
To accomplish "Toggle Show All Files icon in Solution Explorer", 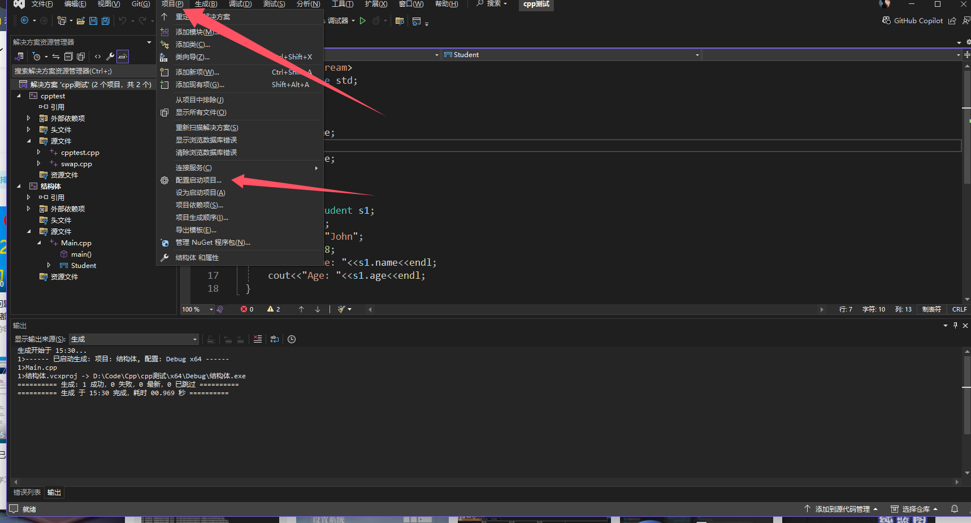I will 81,57.
